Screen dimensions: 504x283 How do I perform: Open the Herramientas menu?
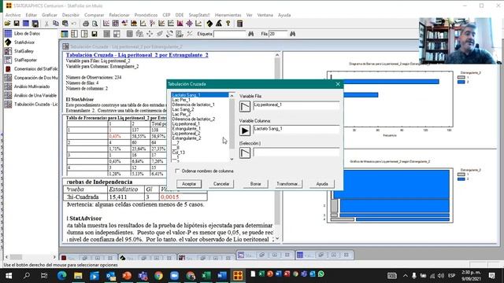[228, 15]
